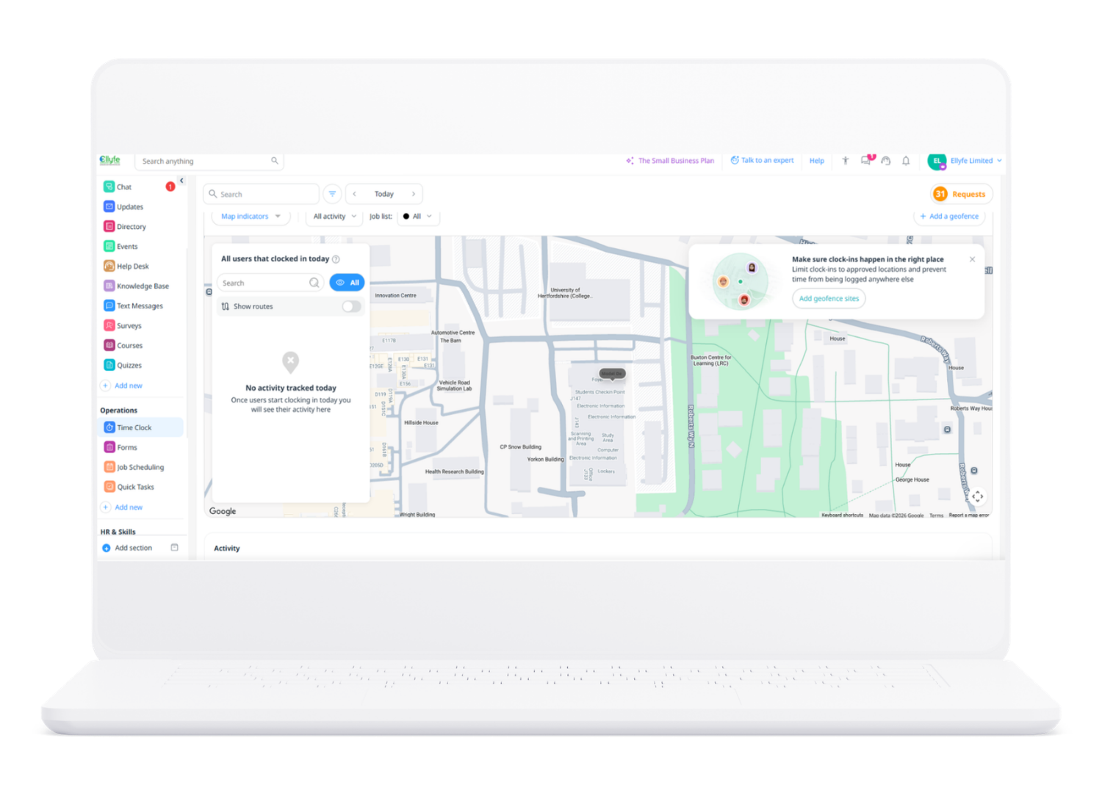Screen dimensions: 1102x793
Task: Expand the Map indicators dropdown
Action: (251, 217)
